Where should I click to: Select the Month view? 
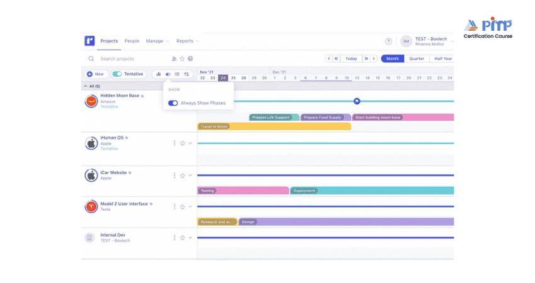click(392, 58)
